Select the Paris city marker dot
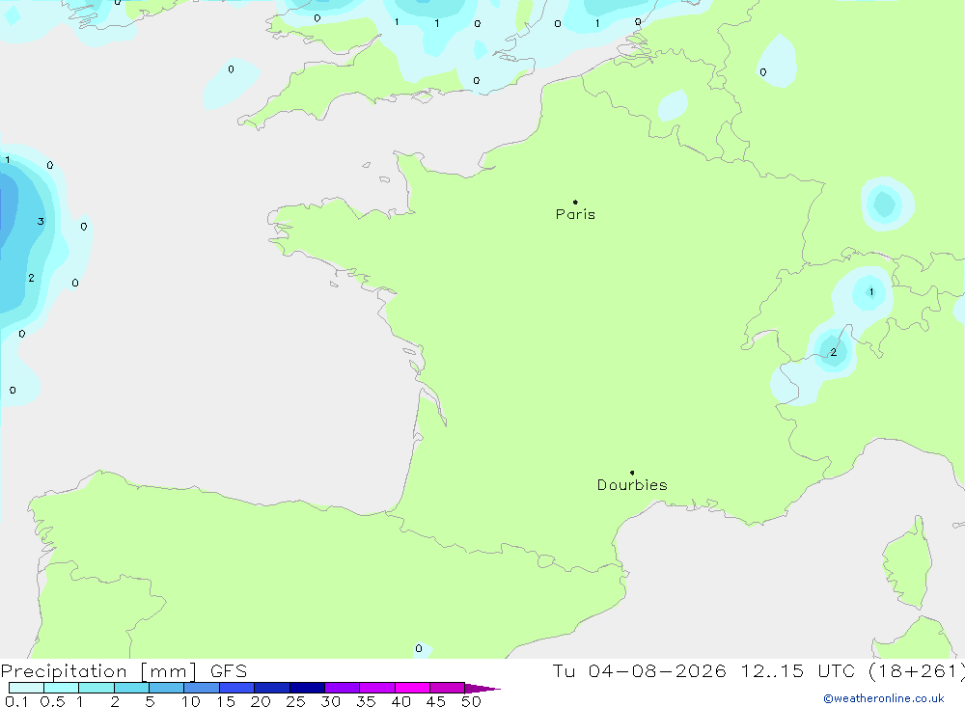This screenshot has height=707, width=965. 575,202
